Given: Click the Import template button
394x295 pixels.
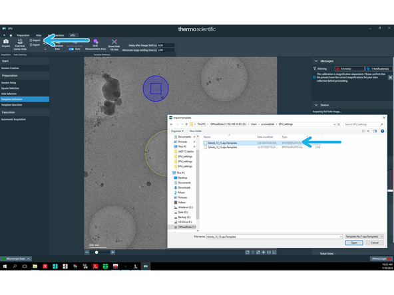Looking at the screenshot, I should pos(35,40).
